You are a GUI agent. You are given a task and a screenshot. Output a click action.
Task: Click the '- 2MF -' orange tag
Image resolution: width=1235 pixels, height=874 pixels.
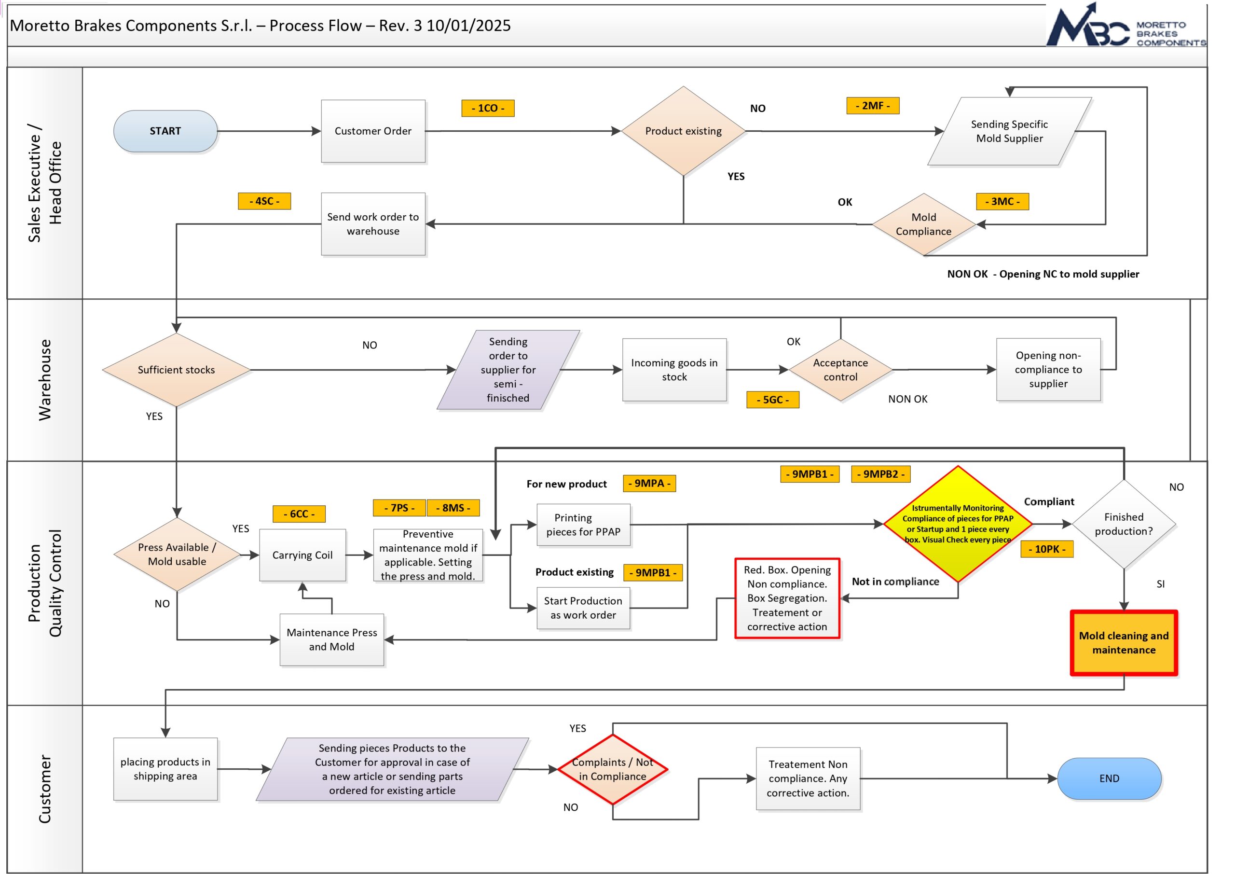873,106
